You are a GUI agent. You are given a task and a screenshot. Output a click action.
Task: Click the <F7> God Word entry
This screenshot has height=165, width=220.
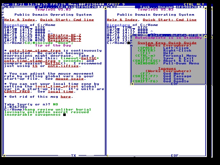(162, 74)
